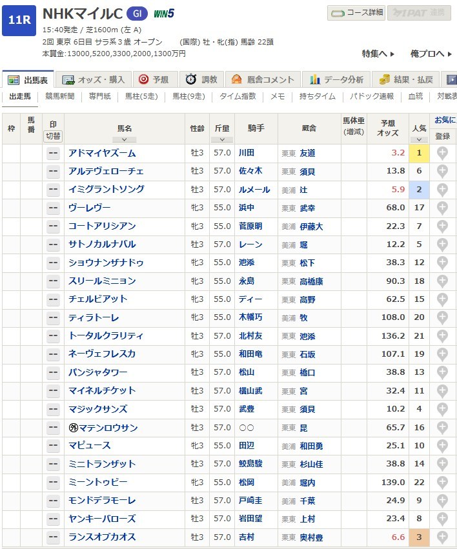Click the 11R race number badge
457x549 pixels.
coord(19,20)
